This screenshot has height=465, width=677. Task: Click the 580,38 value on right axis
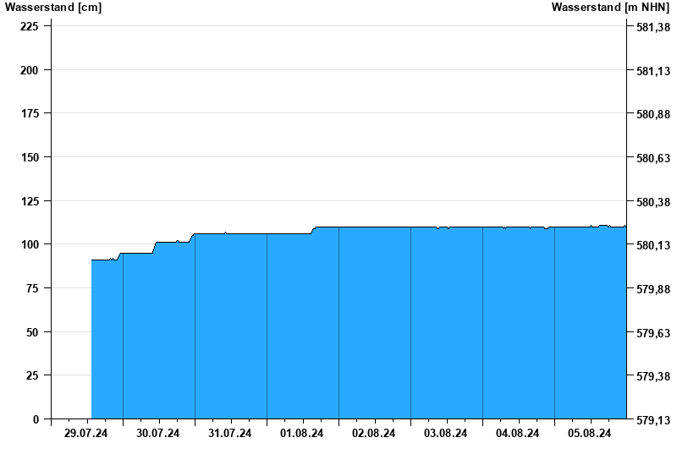pos(653,202)
